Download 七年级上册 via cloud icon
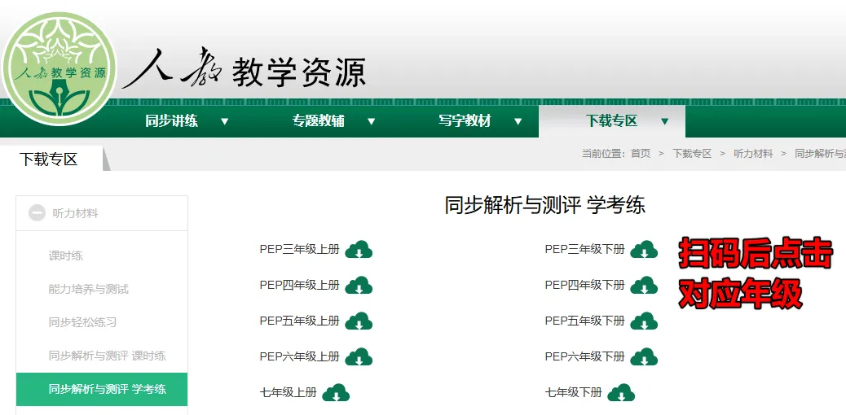Screen dimensions: 846x415 [336, 392]
